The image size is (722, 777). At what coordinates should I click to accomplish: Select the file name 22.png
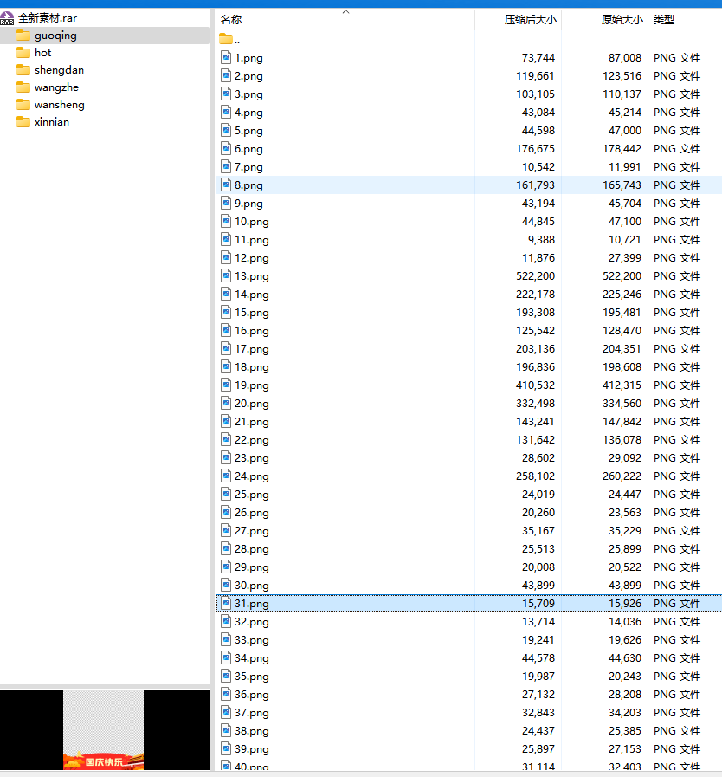[252, 440]
